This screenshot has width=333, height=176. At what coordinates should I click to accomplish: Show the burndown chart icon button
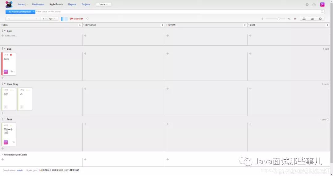pos(312,19)
